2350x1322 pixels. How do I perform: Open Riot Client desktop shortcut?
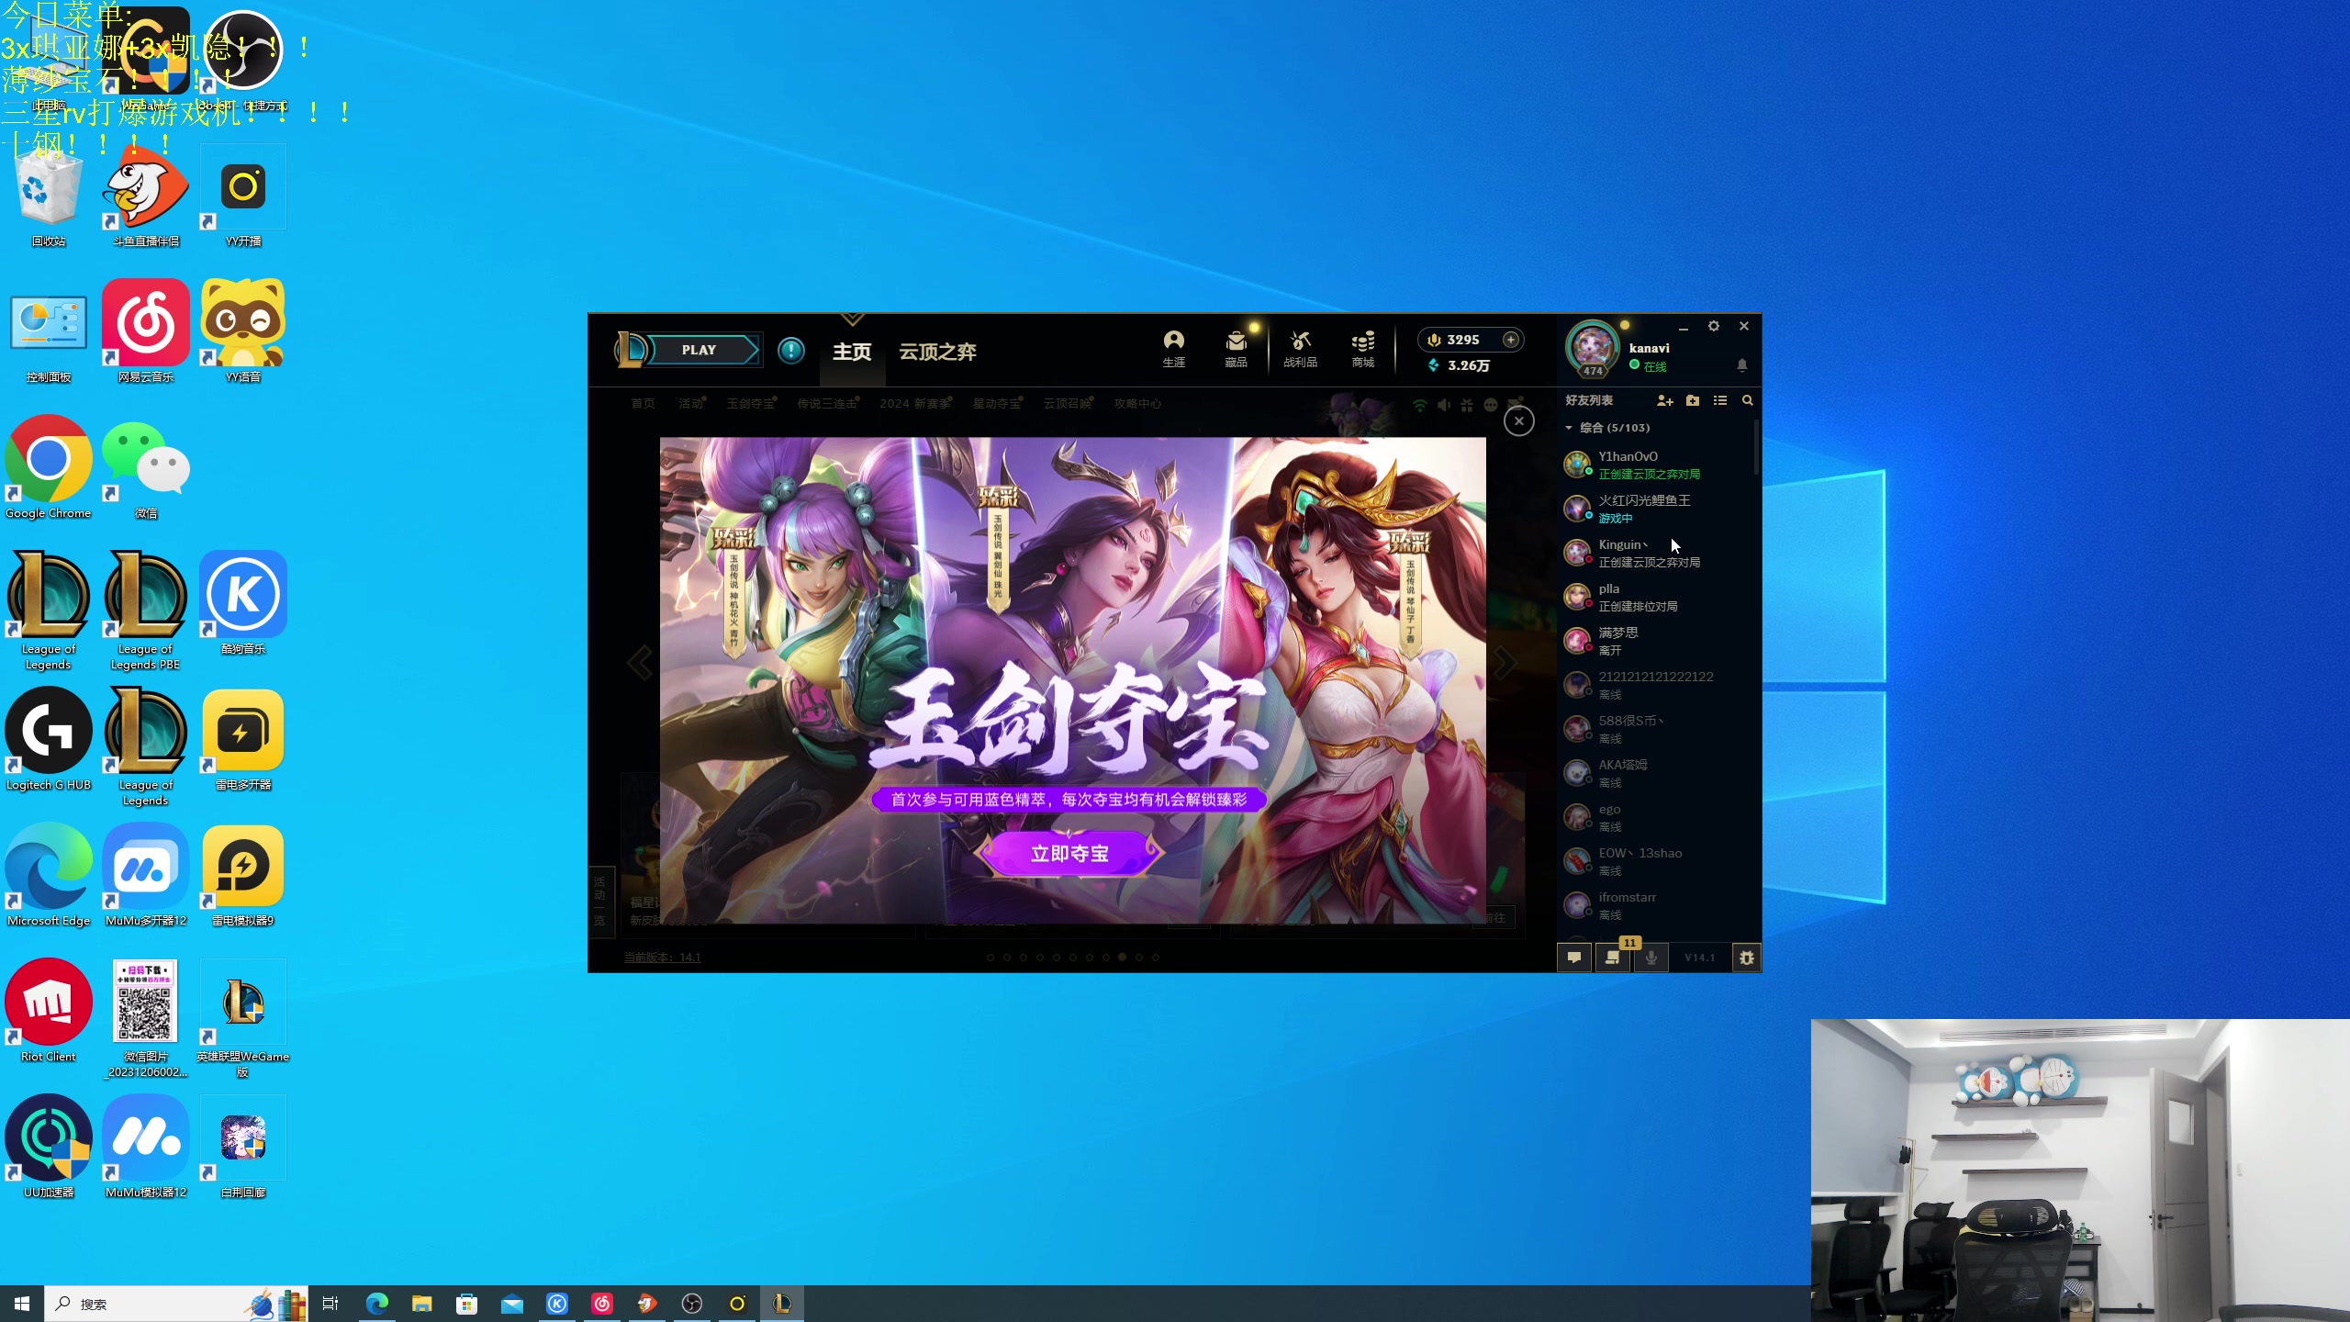pos(49,1012)
